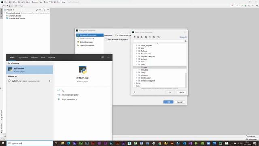The height and width of the screenshot is (146, 259).
Task: Click Hide path link in file chooser
Action: (x=183, y=37)
